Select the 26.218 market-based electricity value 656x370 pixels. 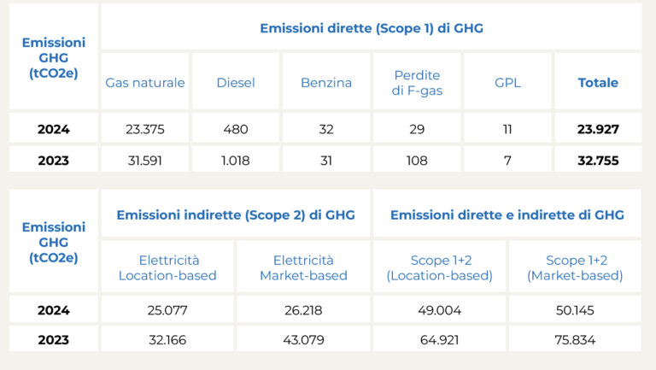click(x=303, y=310)
